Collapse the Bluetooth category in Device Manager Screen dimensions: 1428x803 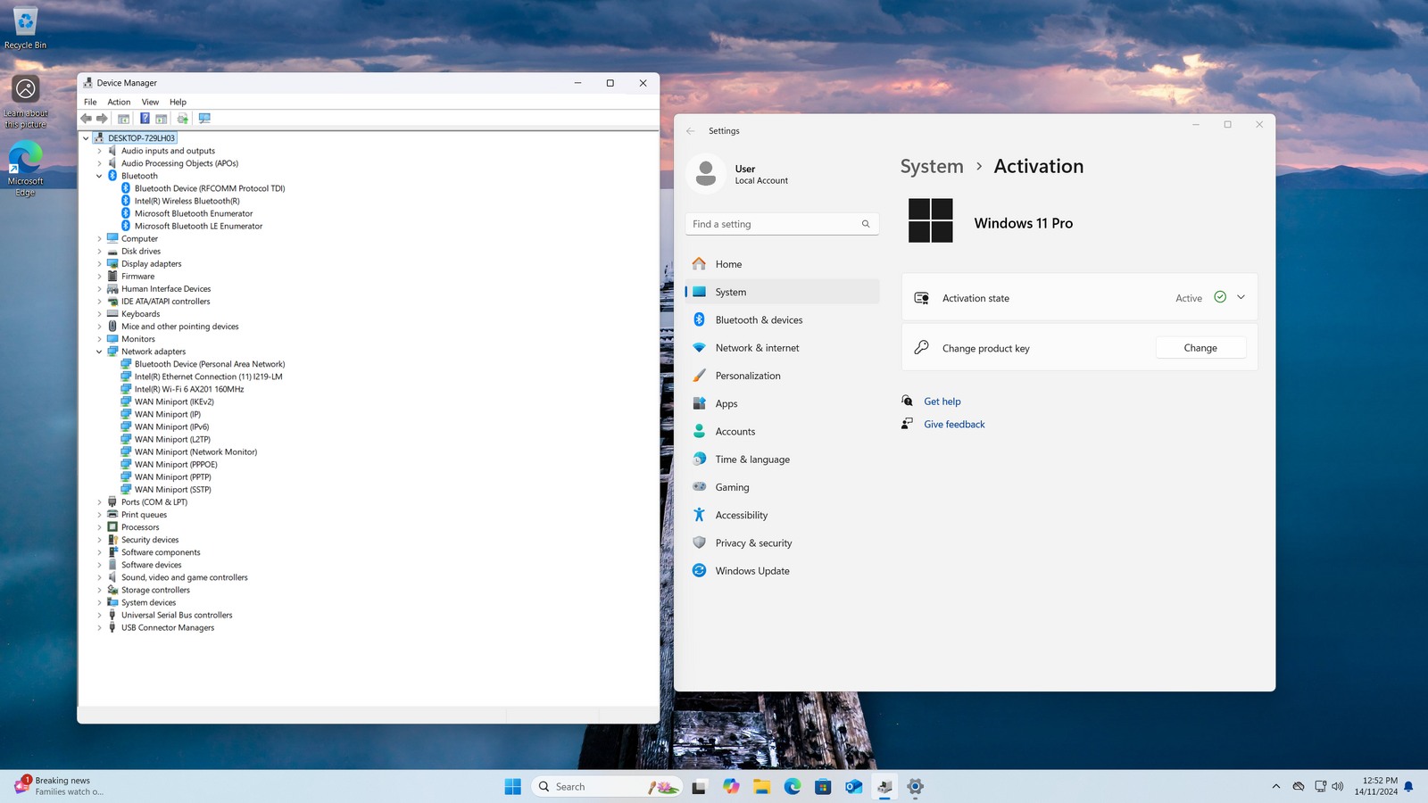99,176
